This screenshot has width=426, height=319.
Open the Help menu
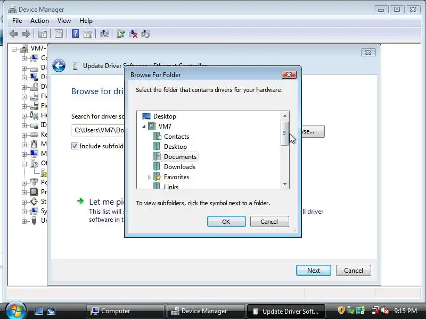click(86, 21)
